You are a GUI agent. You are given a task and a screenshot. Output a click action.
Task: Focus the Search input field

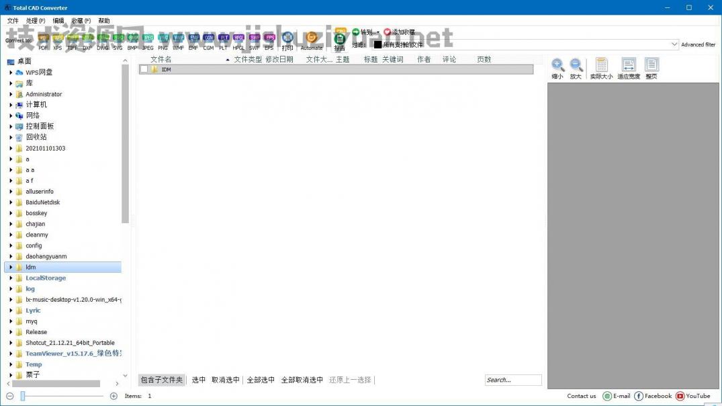click(x=513, y=380)
